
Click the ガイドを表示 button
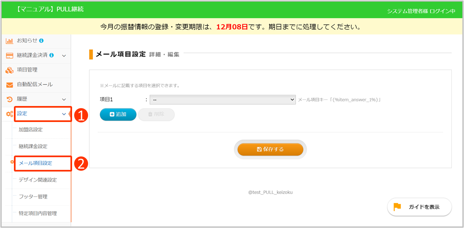(419, 207)
